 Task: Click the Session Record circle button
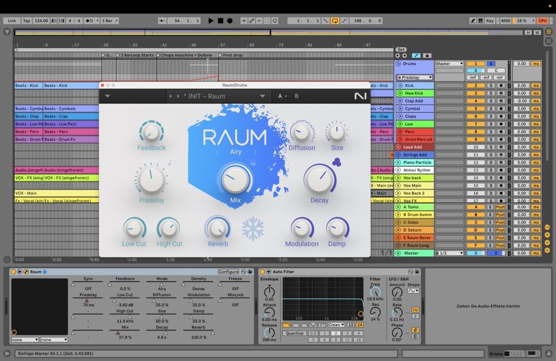click(274, 21)
